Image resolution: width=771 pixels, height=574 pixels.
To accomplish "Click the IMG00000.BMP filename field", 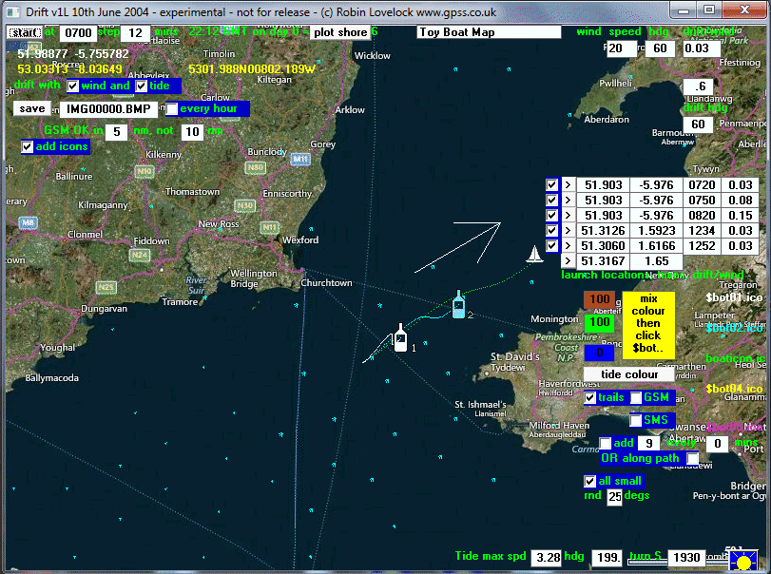I will (x=110, y=108).
